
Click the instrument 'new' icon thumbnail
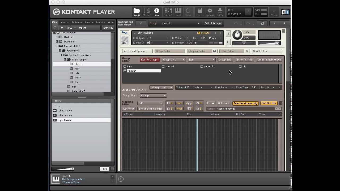[x=124, y=41]
